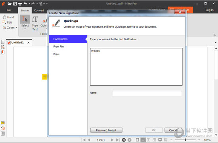Choose the Type Text tool
The height and width of the screenshot is (143, 218).
click(35, 23)
